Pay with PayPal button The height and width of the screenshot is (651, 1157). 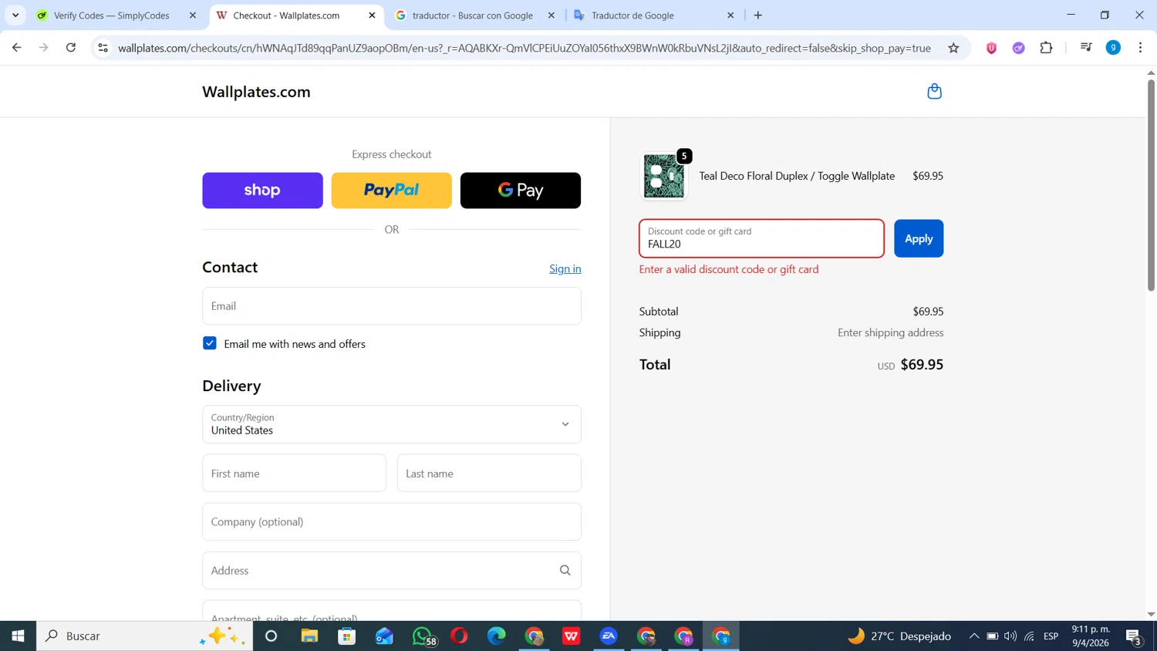[392, 191]
